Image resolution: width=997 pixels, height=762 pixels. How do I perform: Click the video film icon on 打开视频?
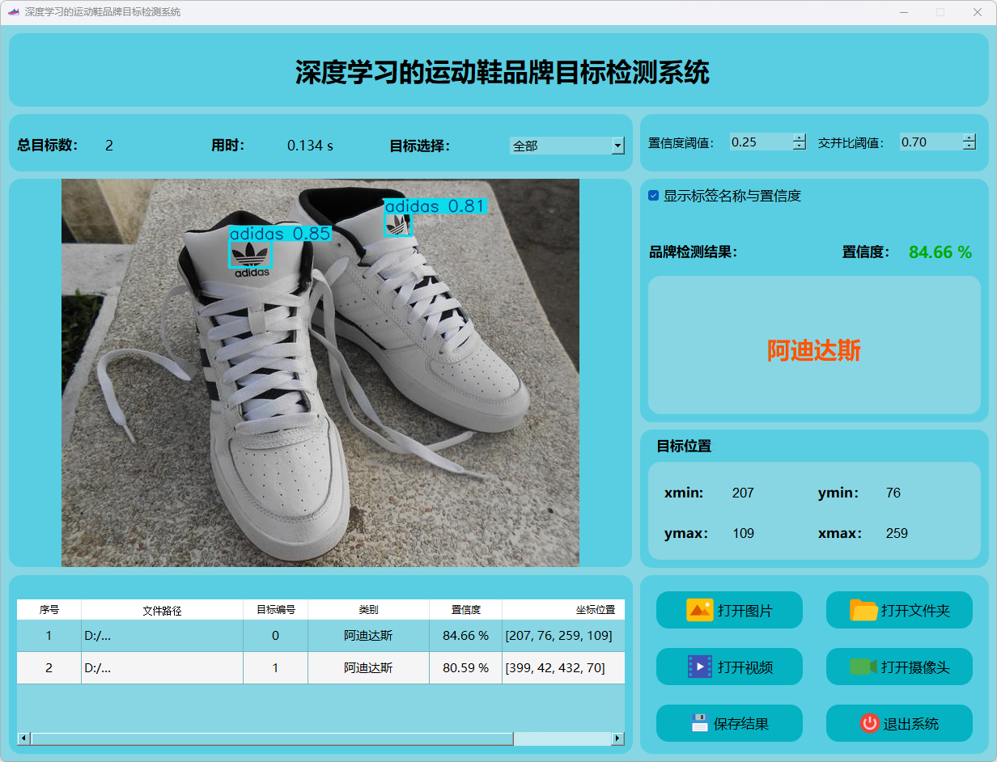click(x=699, y=667)
